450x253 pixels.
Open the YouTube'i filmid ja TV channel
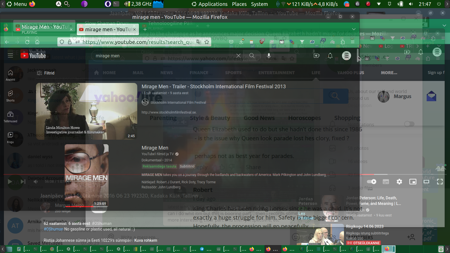(x=158, y=154)
